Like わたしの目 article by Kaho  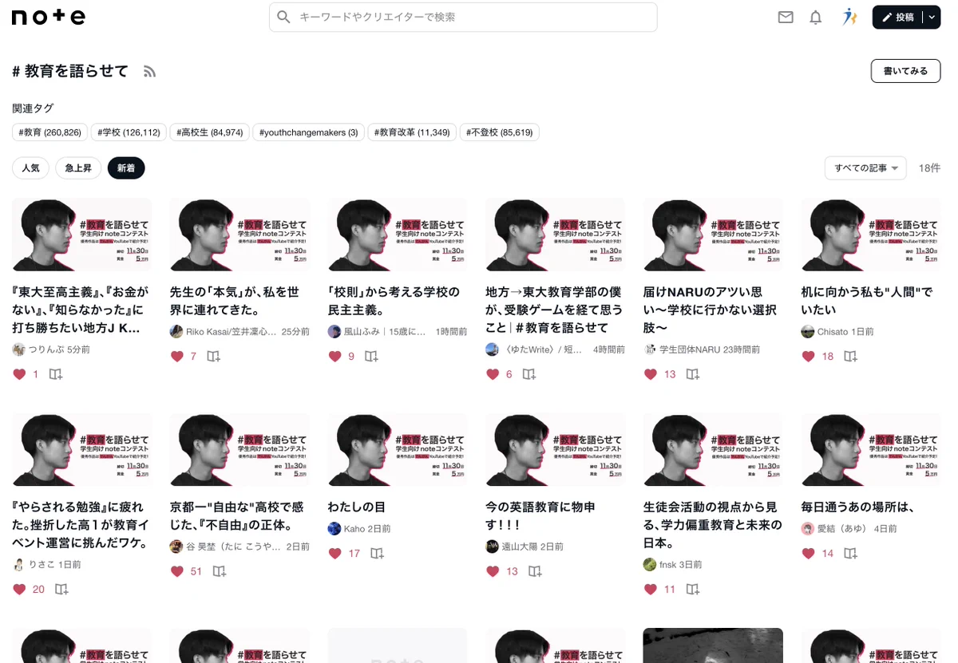point(335,553)
